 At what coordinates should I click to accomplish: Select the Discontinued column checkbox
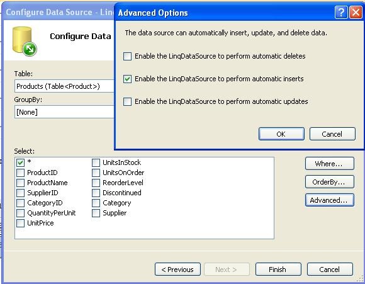click(x=96, y=193)
